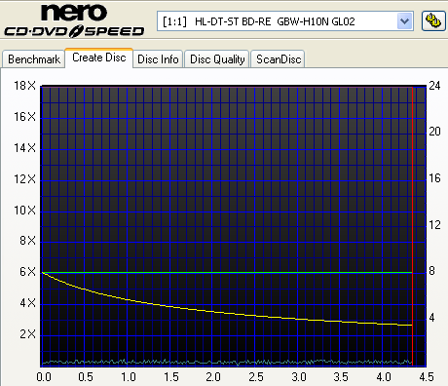This screenshot has width=448, height=386.
Task: Click the 2.5 midpoint label on bottom axis
Action: [256, 377]
